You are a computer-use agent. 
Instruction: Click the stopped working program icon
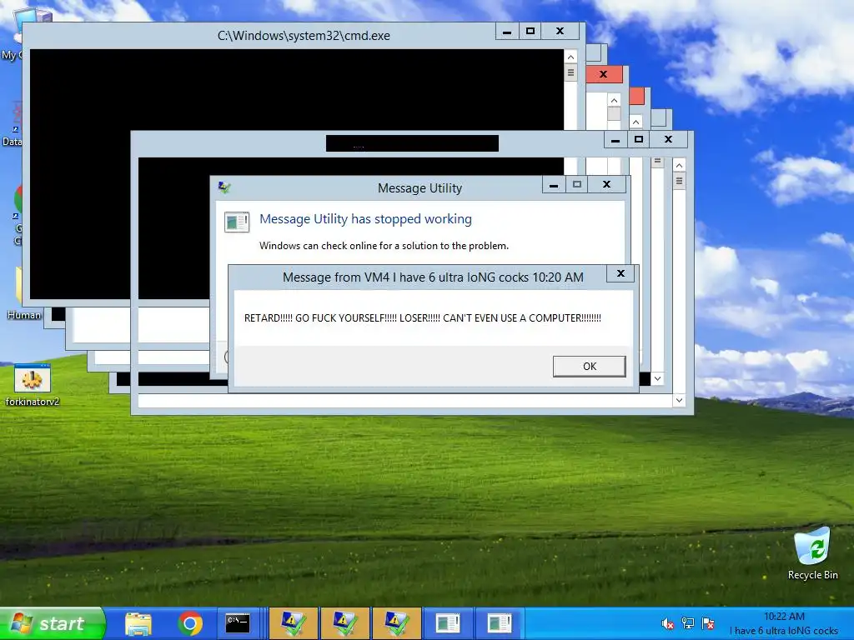click(237, 222)
